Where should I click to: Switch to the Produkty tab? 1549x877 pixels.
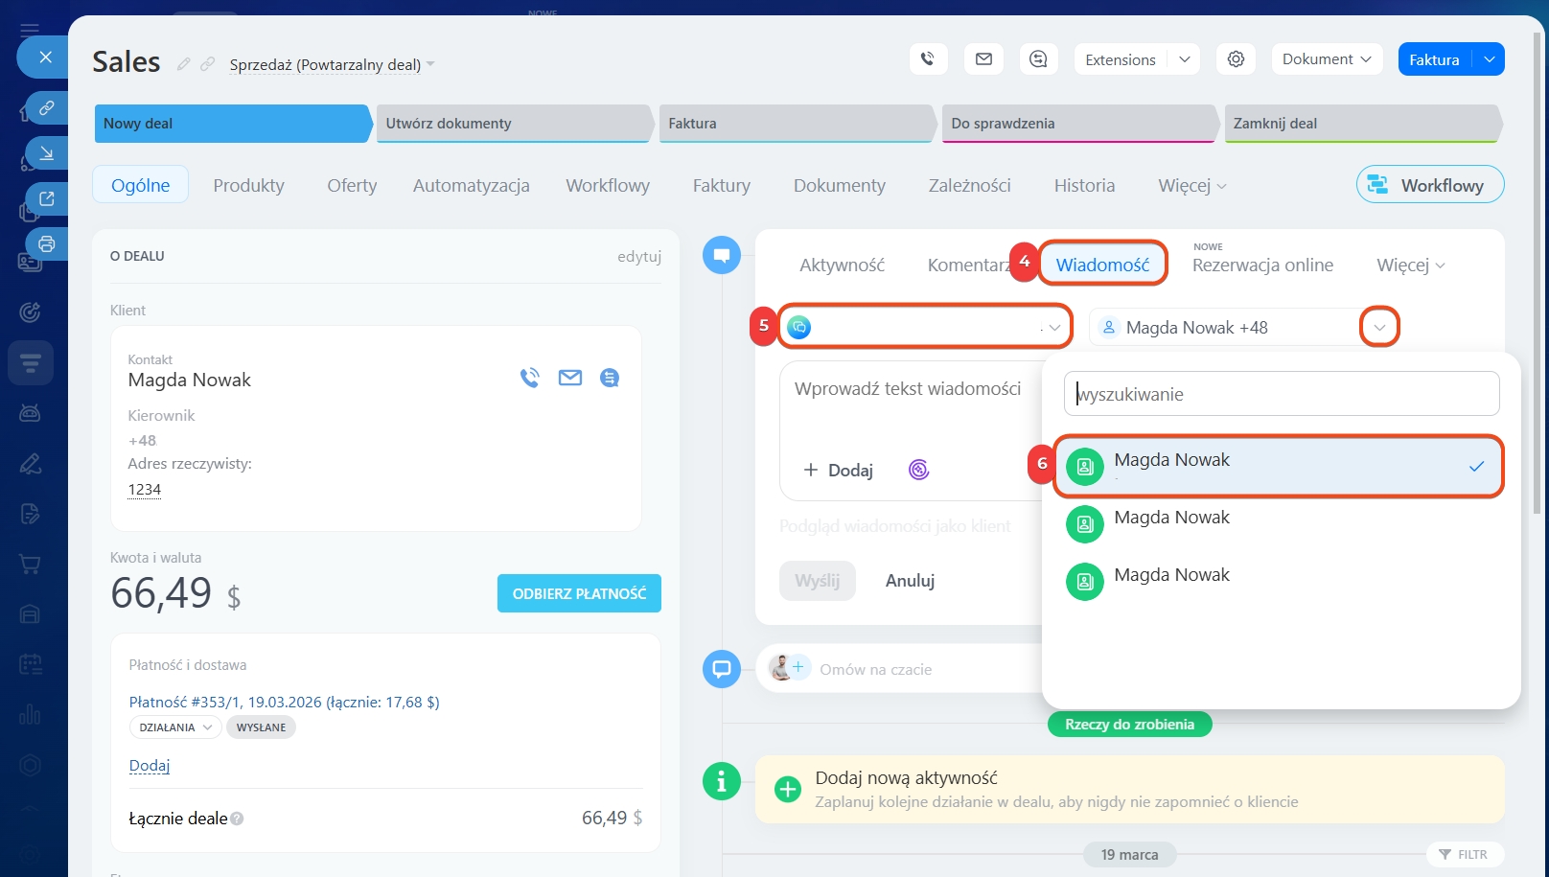[x=248, y=186]
